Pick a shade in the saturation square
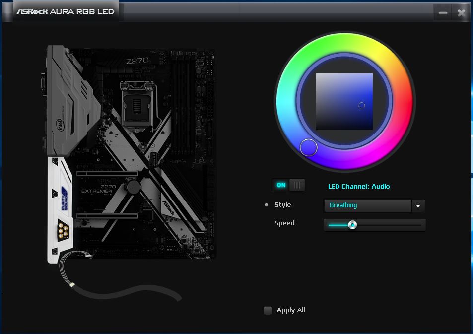 (x=344, y=102)
